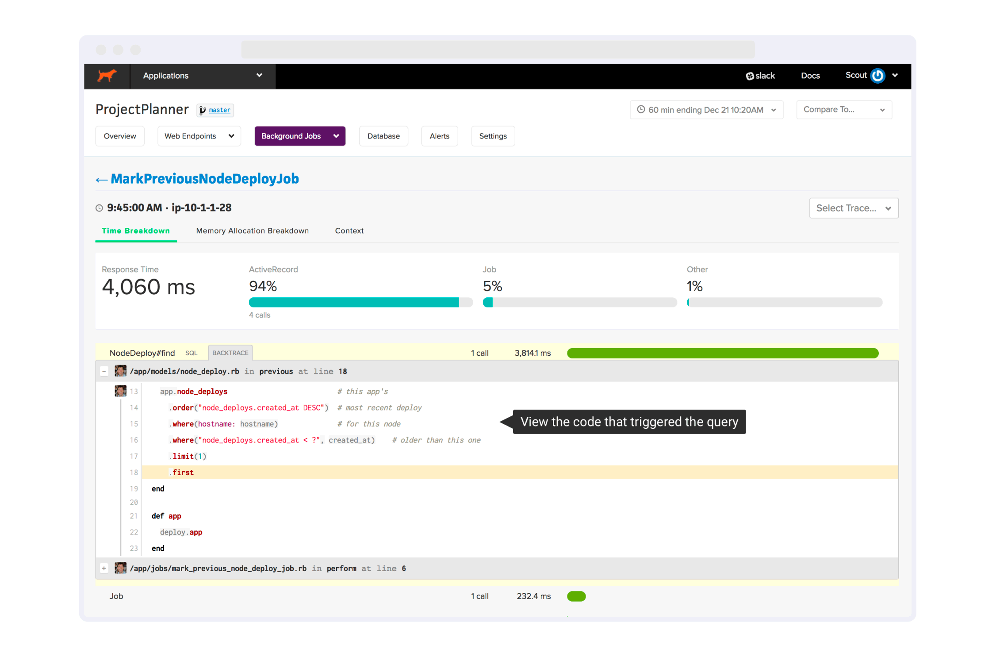Viewport: 996px width, 657px height.
Task: Click the master branch link
Action: (219, 110)
